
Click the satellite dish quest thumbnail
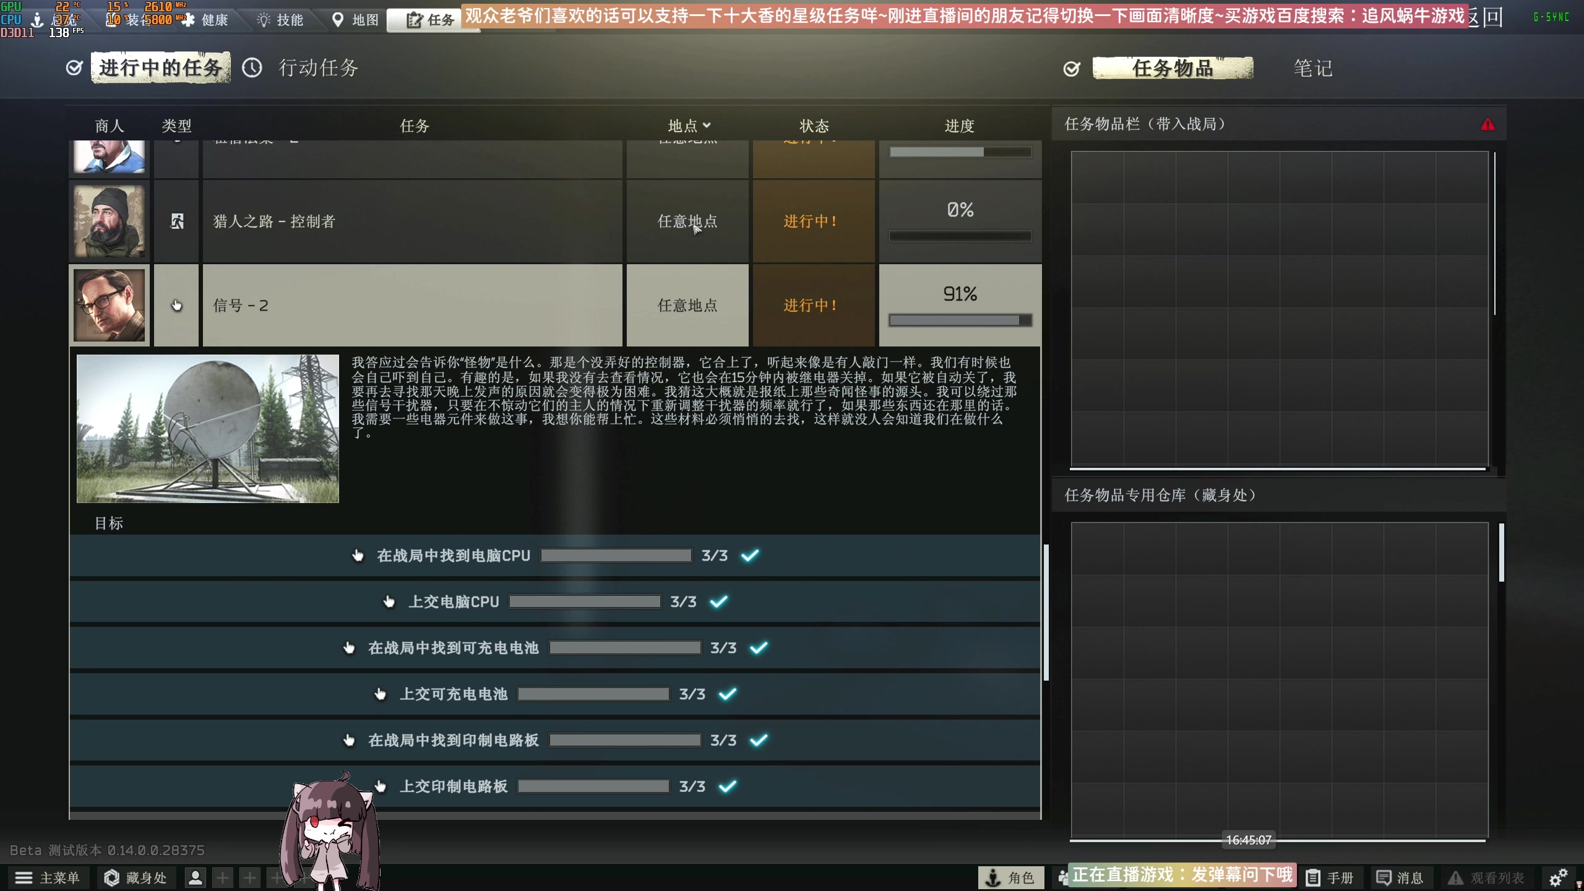[208, 428]
